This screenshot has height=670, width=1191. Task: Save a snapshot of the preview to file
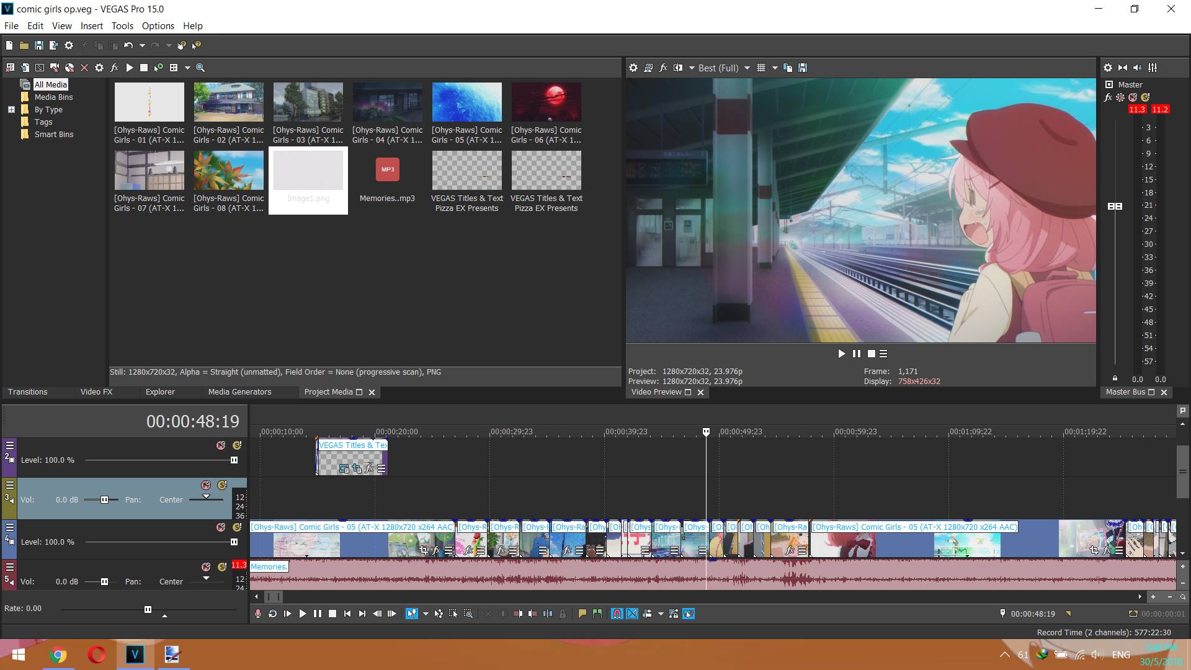click(803, 68)
